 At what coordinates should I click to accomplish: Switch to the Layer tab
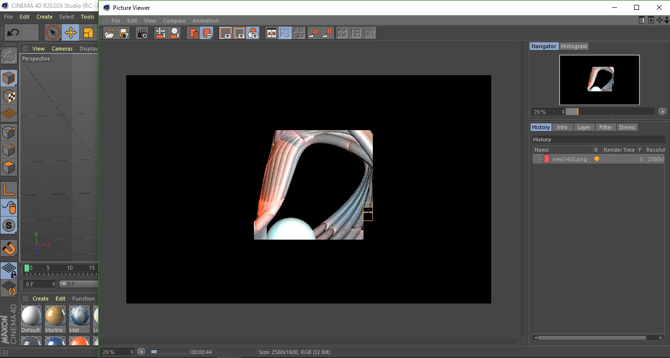pos(584,127)
